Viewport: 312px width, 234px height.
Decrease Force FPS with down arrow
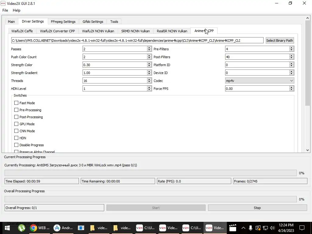tap(292, 90)
